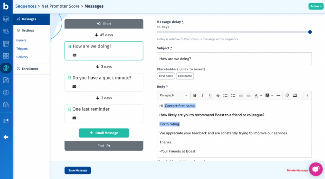The image size is (325, 179).
Task: Expand the font color dropdown arrow
Action: pyautogui.click(x=261, y=96)
